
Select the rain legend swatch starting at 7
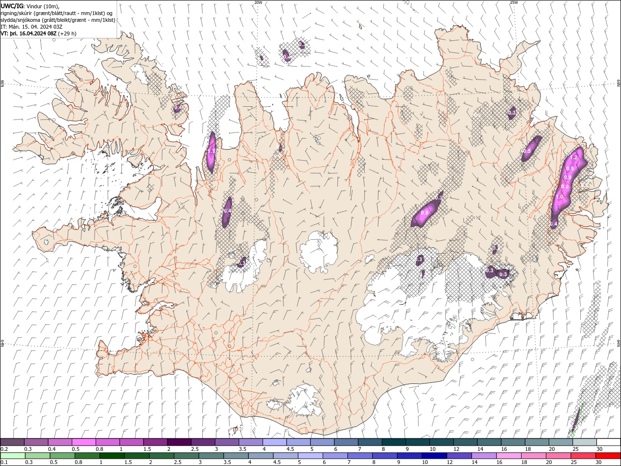point(360,456)
